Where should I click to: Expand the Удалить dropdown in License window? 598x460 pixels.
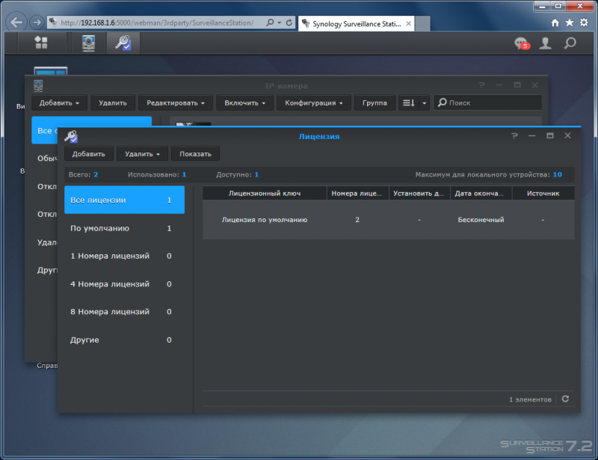[x=142, y=154]
